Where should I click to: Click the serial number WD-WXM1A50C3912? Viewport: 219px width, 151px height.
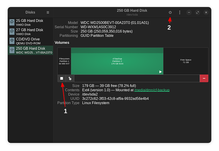(98, 27)
